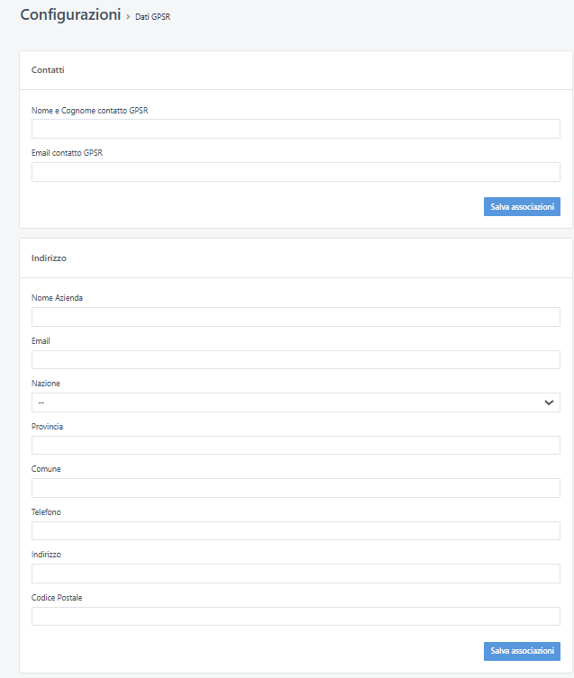
Task: Focus the Provincia input box
Action: point(296,446)
